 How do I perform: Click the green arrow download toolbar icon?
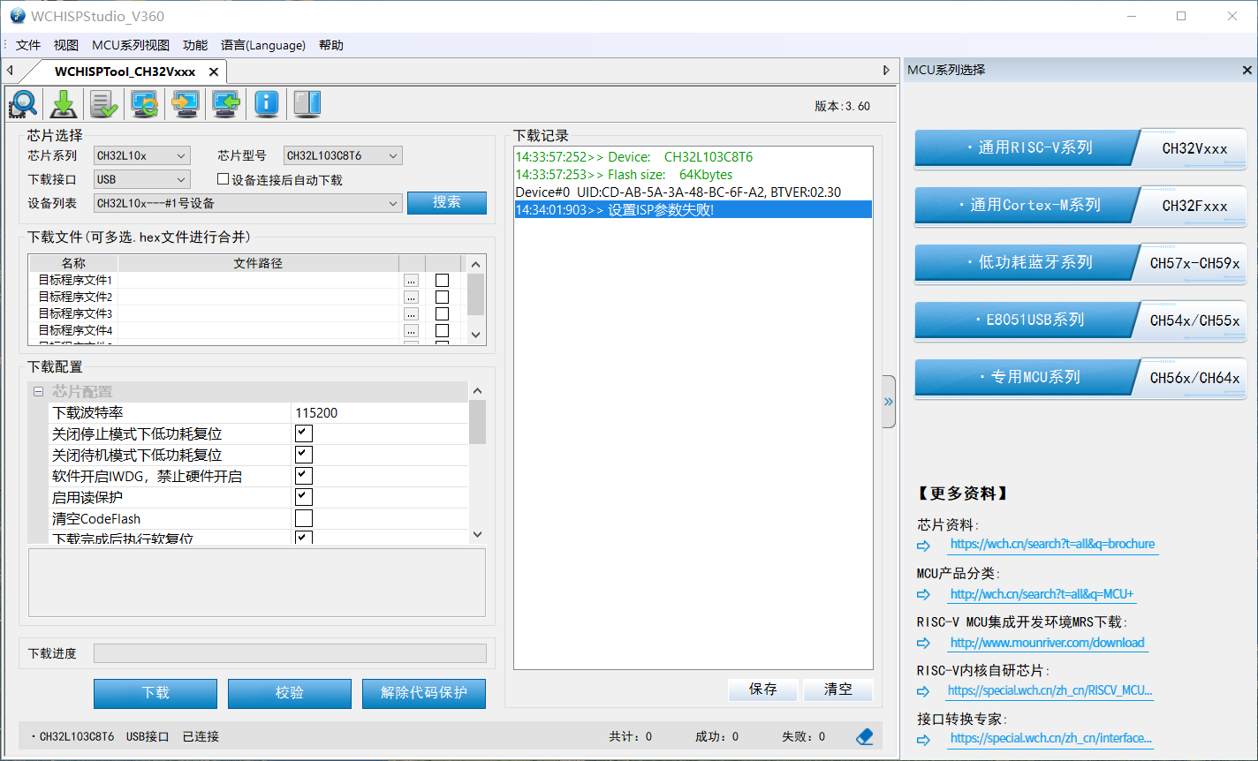click(64, 104)
